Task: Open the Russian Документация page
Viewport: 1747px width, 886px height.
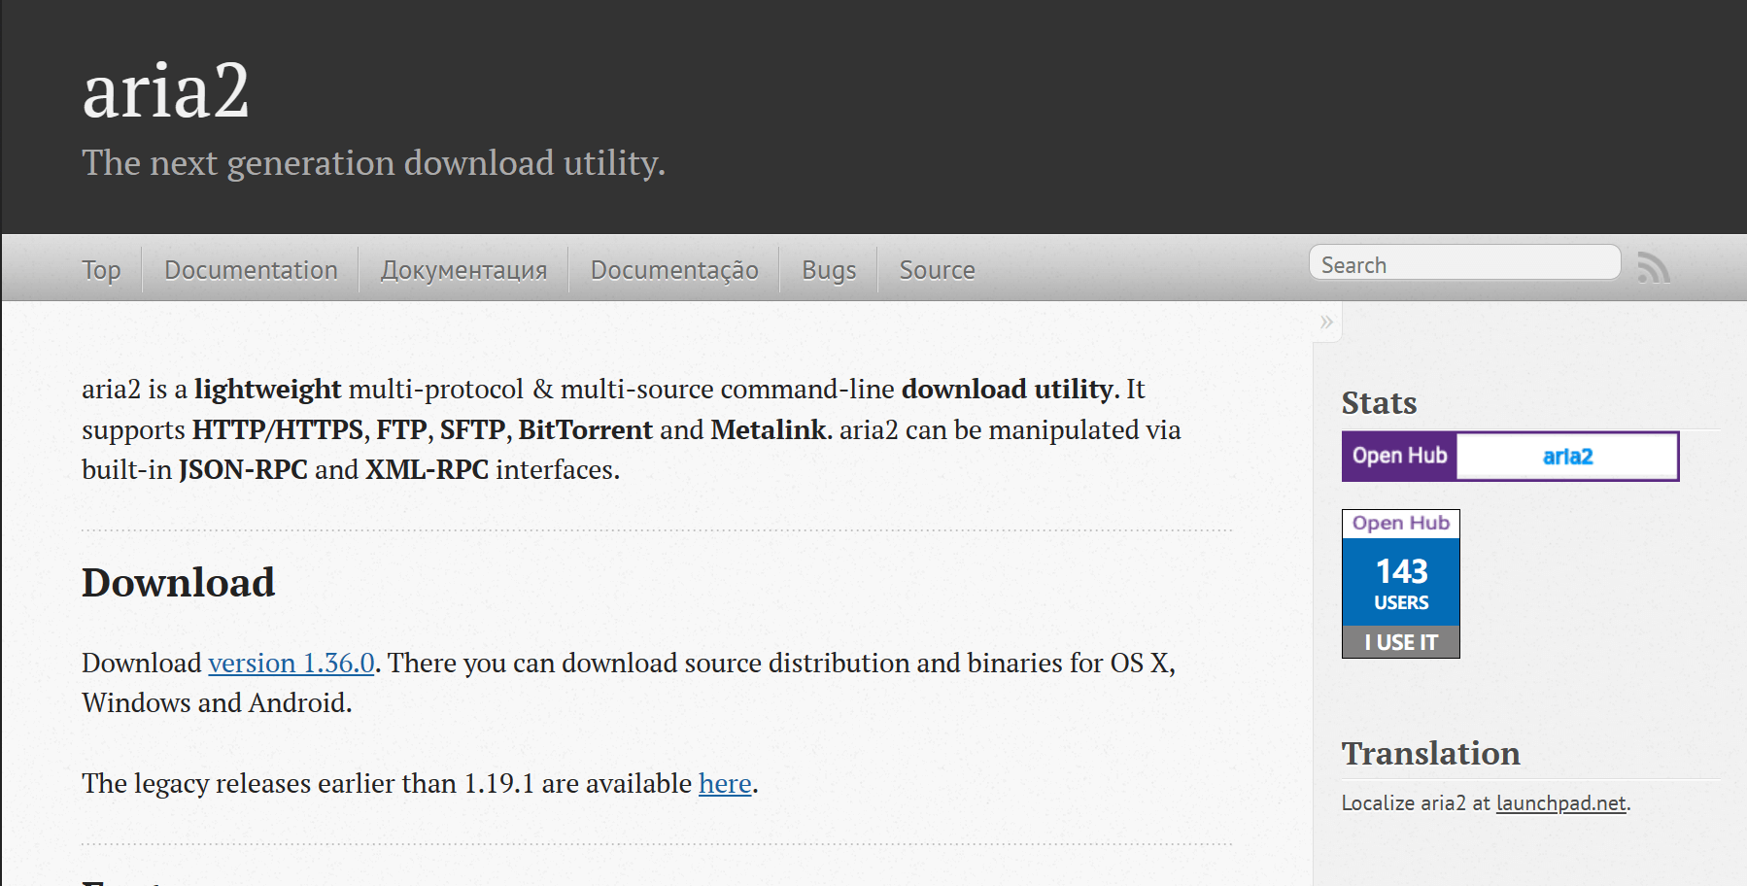Action: pyautogui.click(x=463, y=270)
